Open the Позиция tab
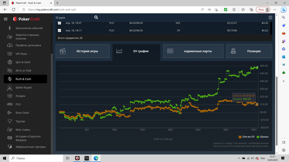 (249, 51)
